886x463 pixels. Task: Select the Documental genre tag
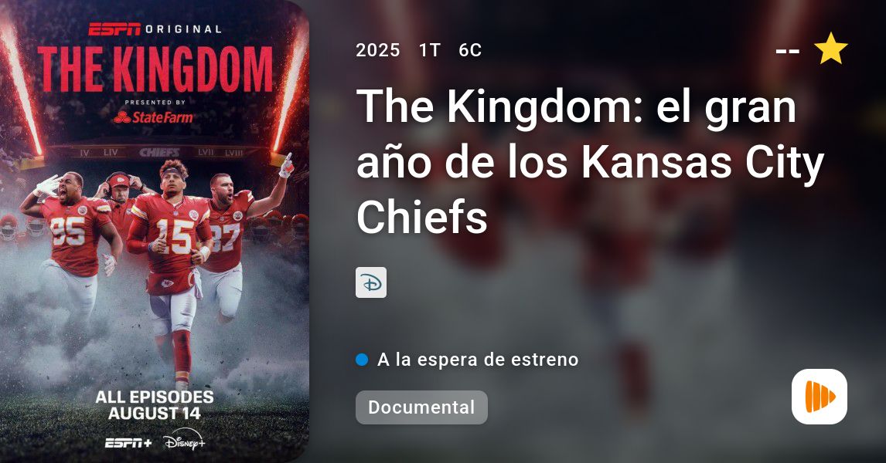(x=421, y=407)
